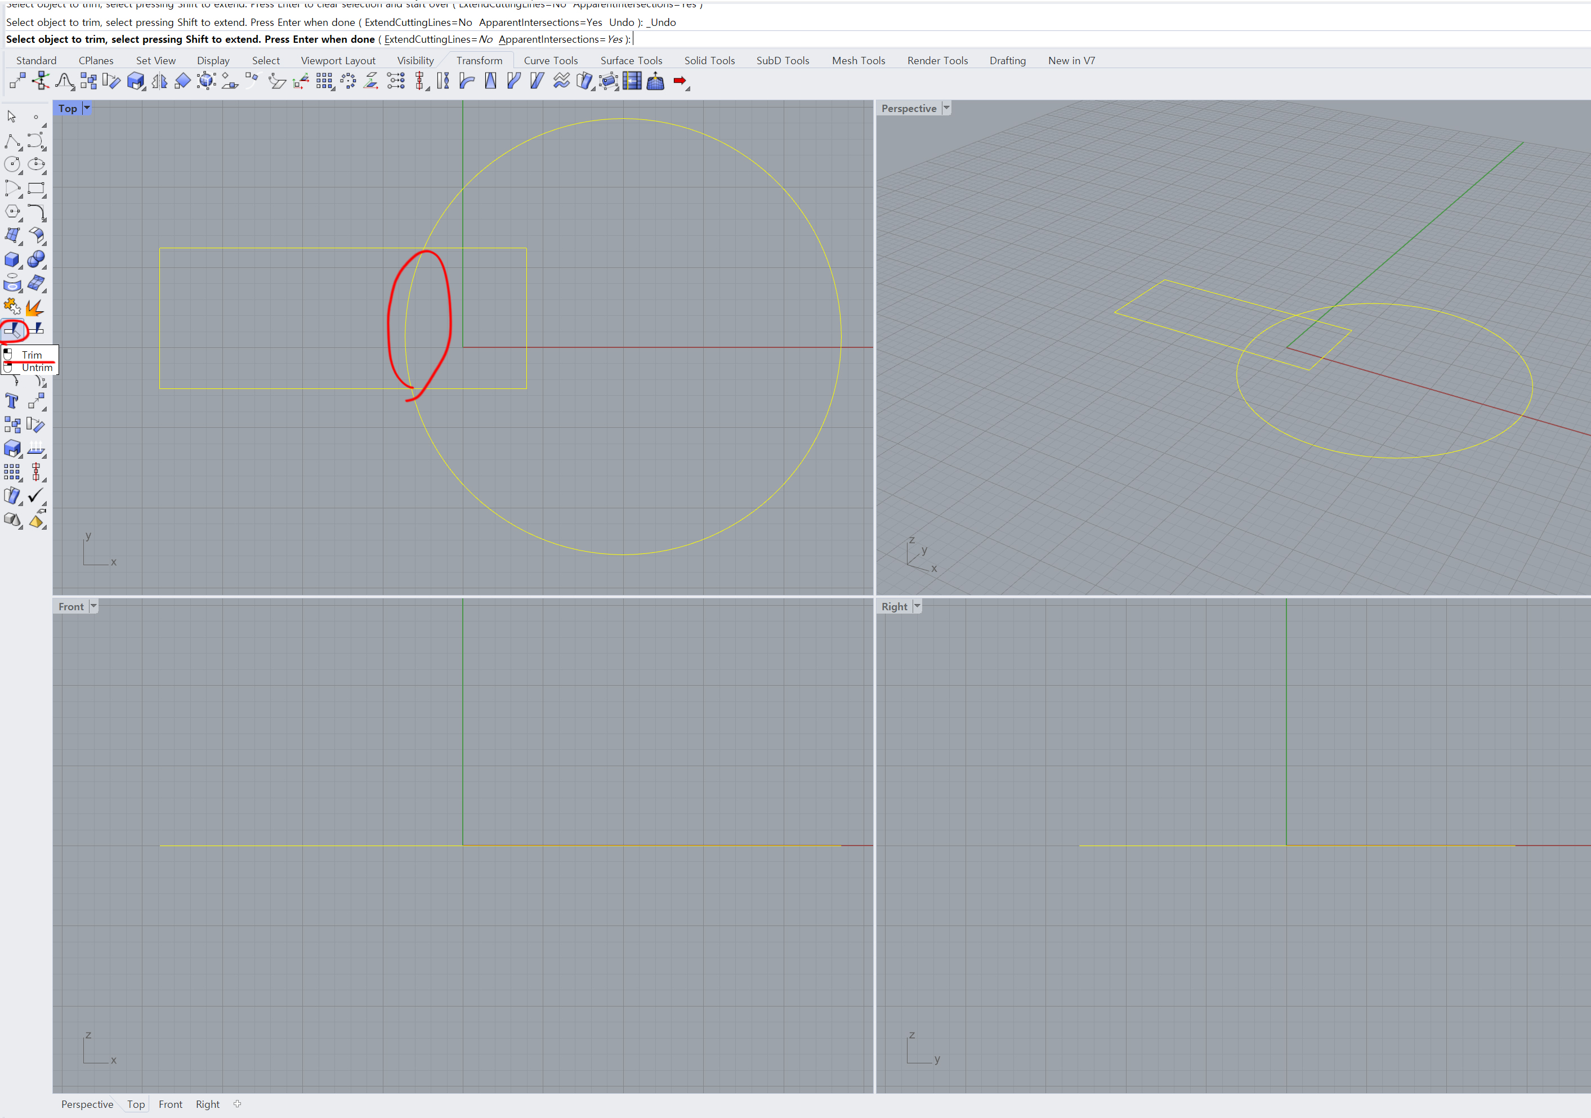The height and width of the screenshot is (1118, 1591).
Task: Select the Smooth wavy-lines tool
Action: pos(561,81)
